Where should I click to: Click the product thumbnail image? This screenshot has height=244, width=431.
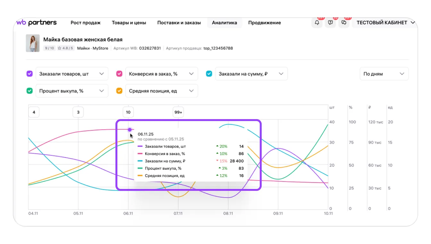click(x=33, y=43)
